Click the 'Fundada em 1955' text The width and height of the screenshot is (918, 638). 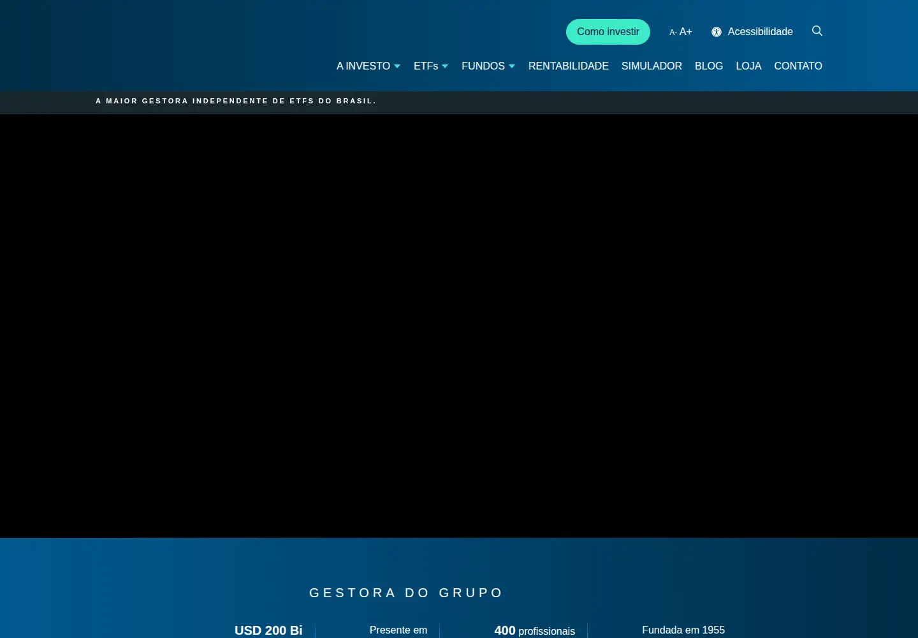[x=683, y=630]
